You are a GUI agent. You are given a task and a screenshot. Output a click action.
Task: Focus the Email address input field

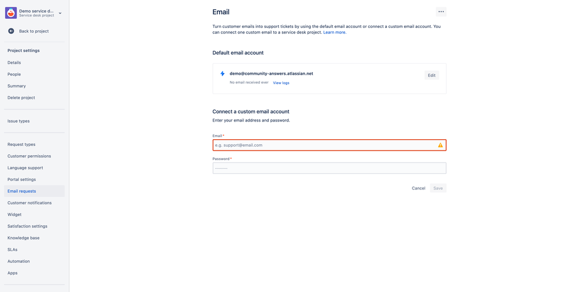pyautogui.click(x=329, y=145)
